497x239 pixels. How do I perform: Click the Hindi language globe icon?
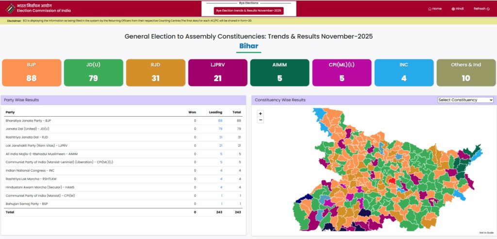click(453, 9)
